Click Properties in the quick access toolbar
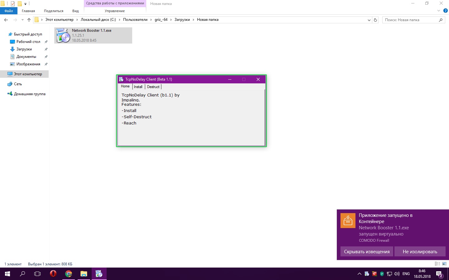The height and width of the screenshot is (280, 449). (x=13, y=4)
